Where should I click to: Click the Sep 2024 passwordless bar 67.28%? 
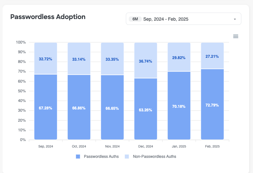[x=46, y=107]
